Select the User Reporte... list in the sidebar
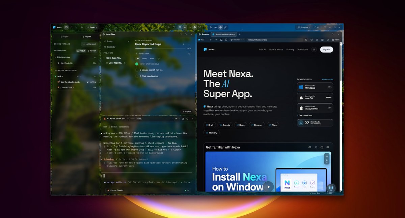This screenshot has width=405, height=218. (116, 63)
